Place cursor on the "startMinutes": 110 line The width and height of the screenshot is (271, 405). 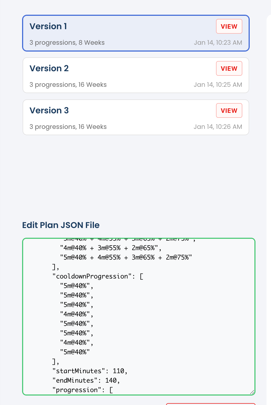[90, 371]
